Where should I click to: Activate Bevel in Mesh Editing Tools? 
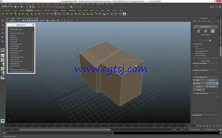199,80
